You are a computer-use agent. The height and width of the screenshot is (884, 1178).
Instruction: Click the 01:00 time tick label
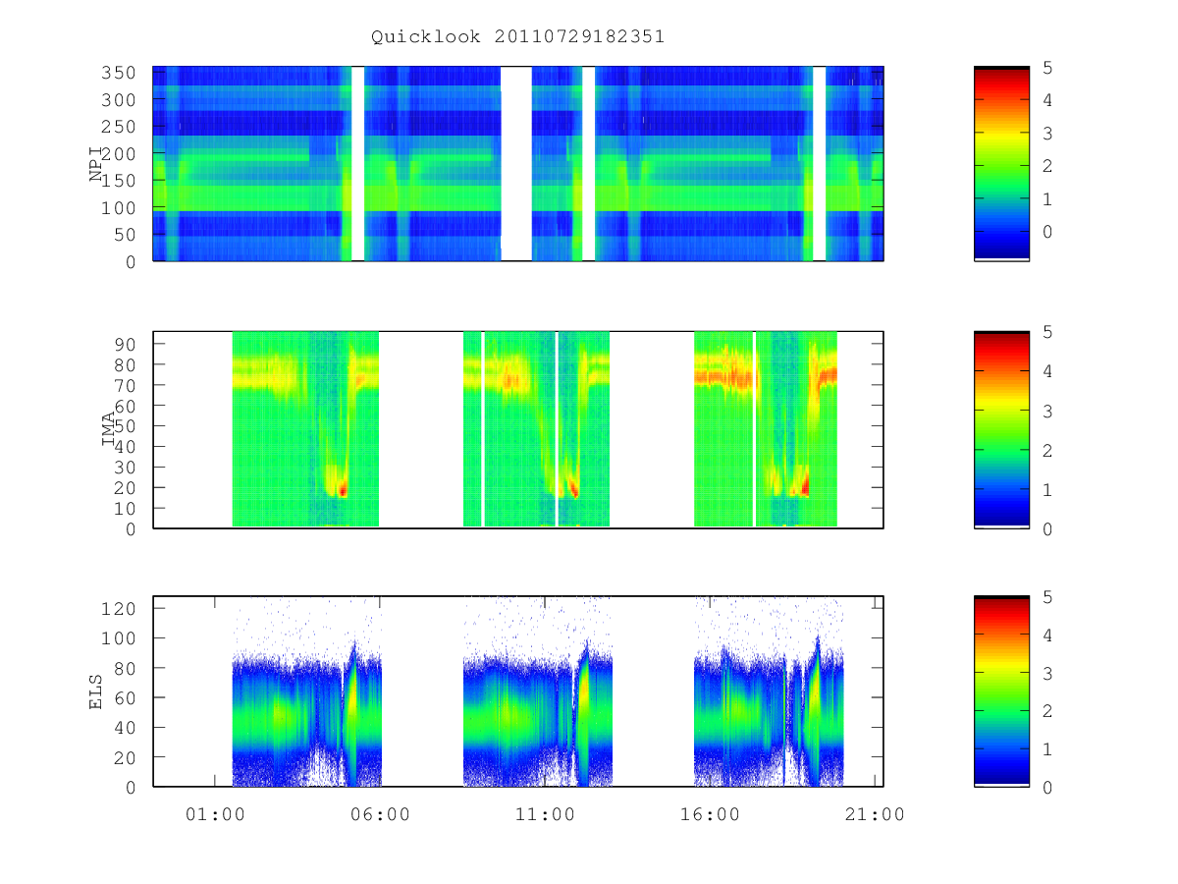(x=215, y=813)
